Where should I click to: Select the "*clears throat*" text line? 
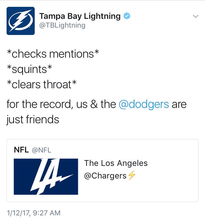point(42,84)
